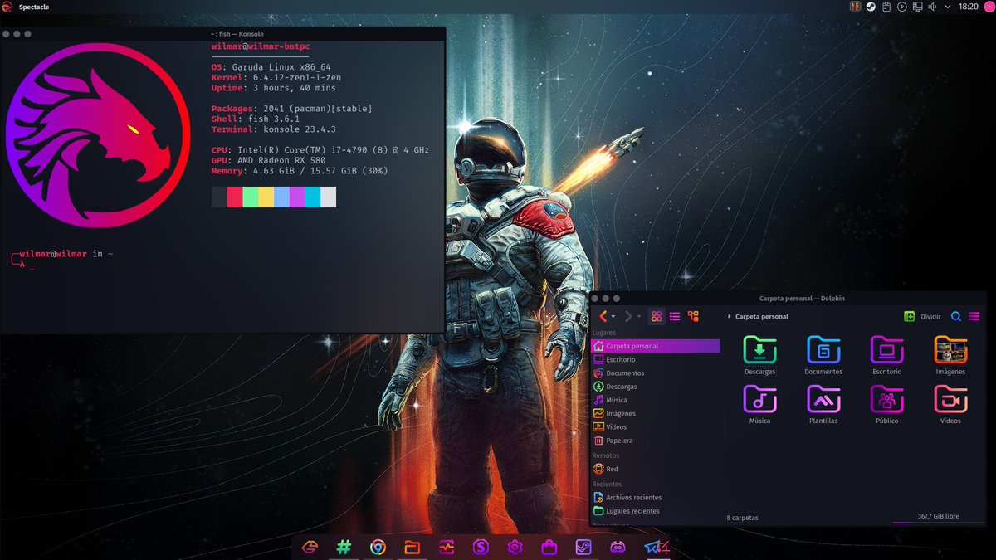
Task: Open Lugares recientes in sidebar
Action: coord(656,511)
